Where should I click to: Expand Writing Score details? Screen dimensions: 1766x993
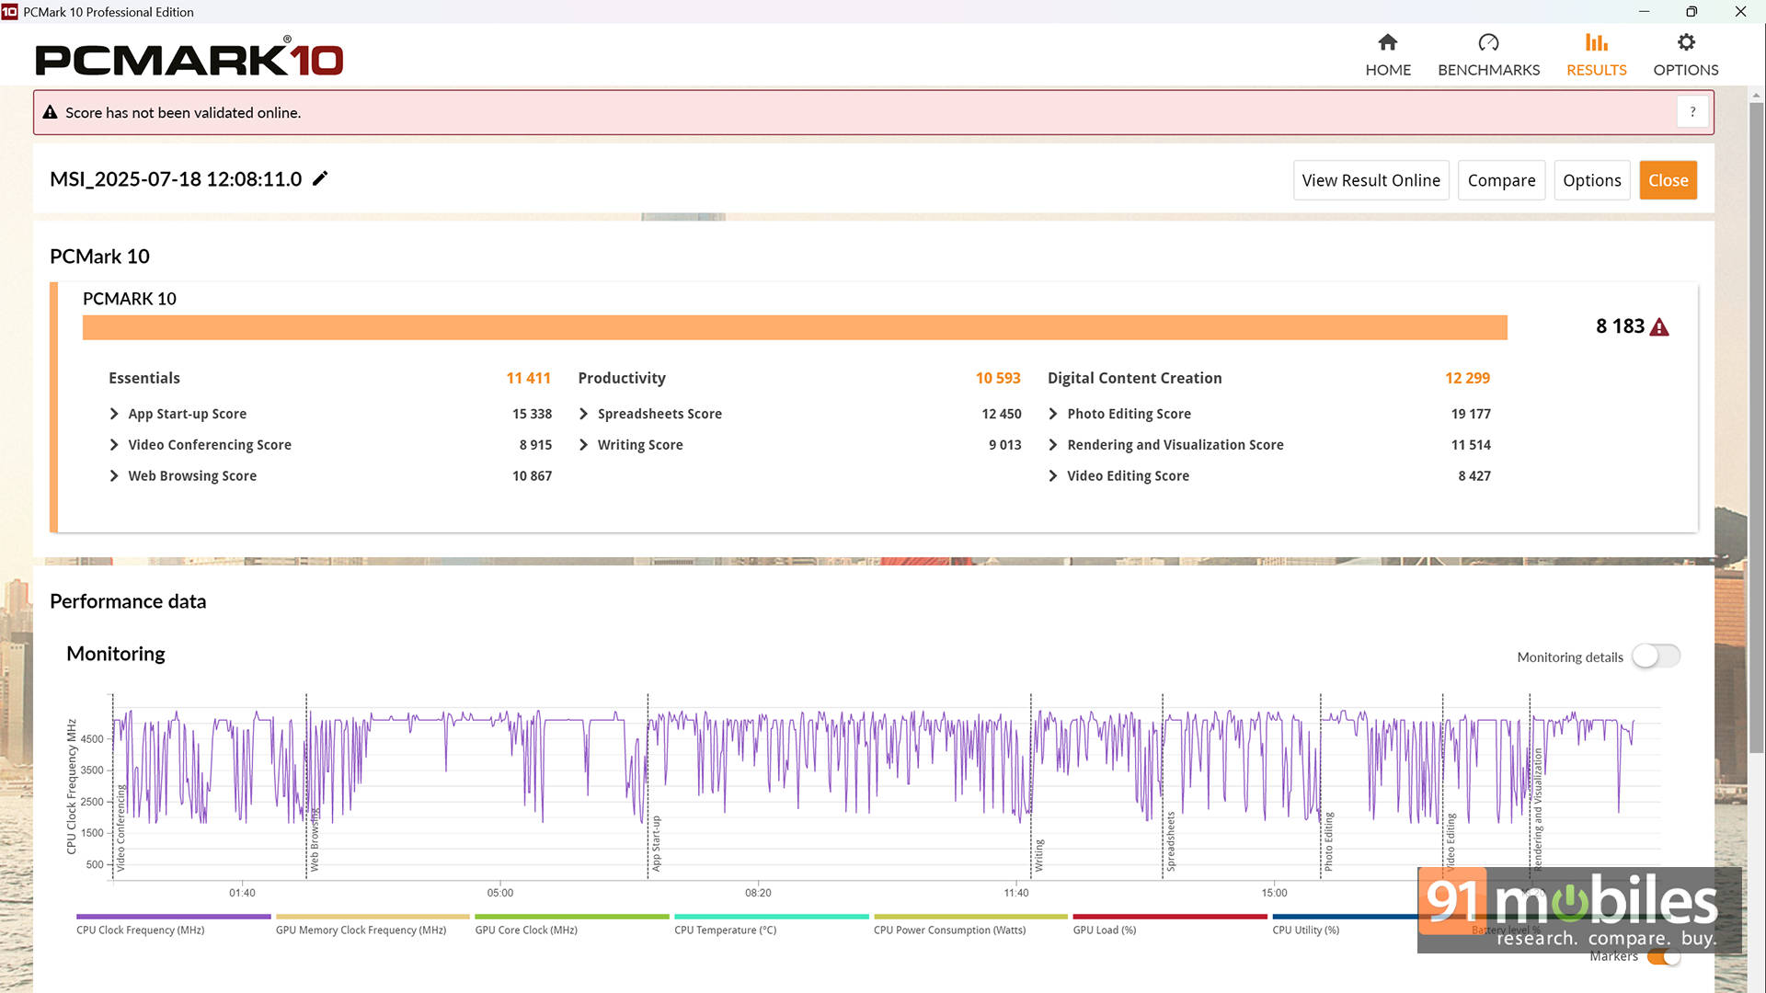coord(583,445)
